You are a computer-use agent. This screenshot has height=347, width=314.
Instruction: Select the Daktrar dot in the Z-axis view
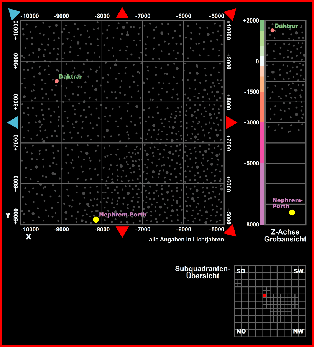[273, 30]
